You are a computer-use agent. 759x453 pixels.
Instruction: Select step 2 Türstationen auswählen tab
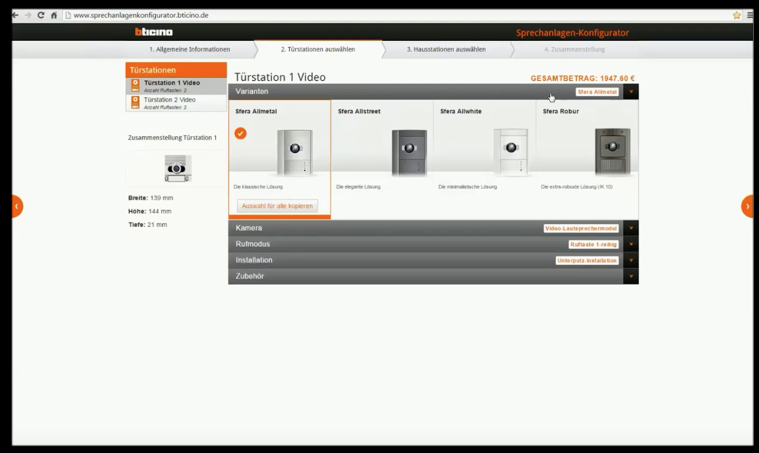coord(318,49)
